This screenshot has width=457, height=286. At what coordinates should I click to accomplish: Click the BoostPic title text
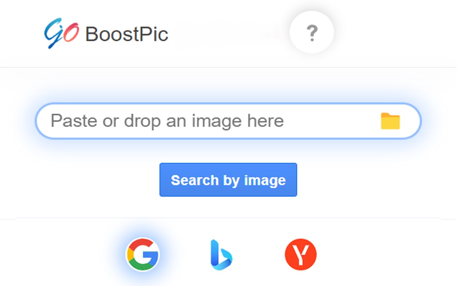[127, 34]
